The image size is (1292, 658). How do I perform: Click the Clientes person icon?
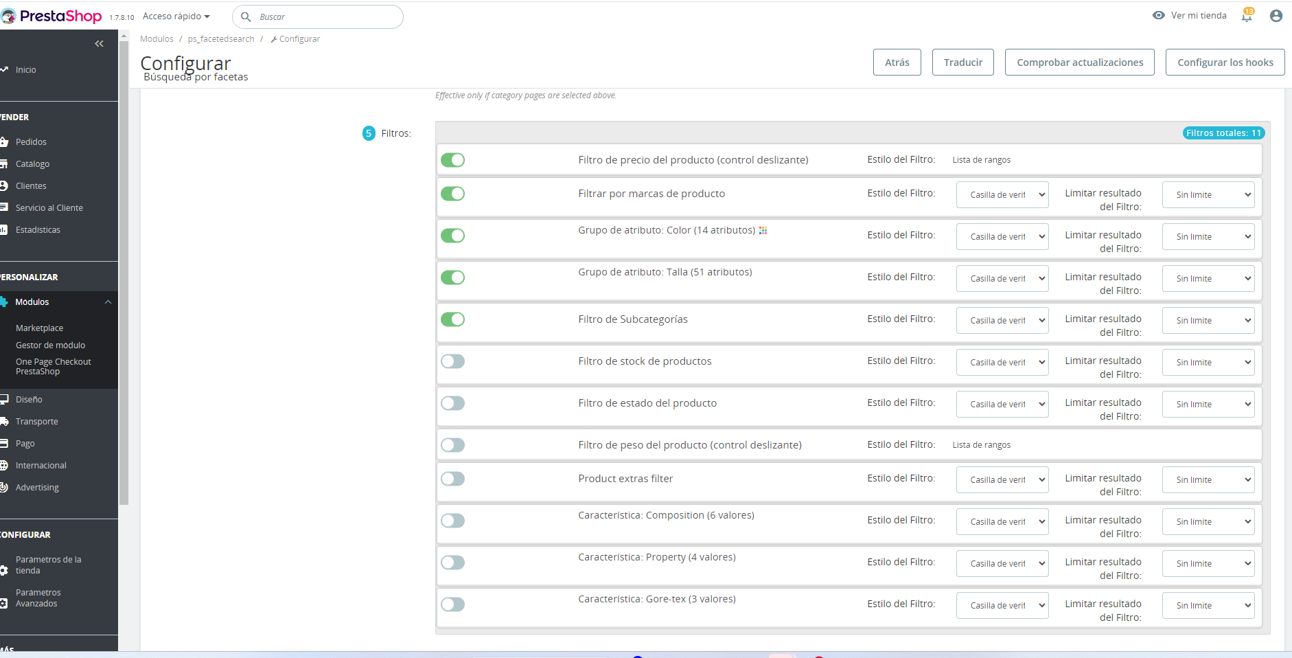(x=4, y=186)
